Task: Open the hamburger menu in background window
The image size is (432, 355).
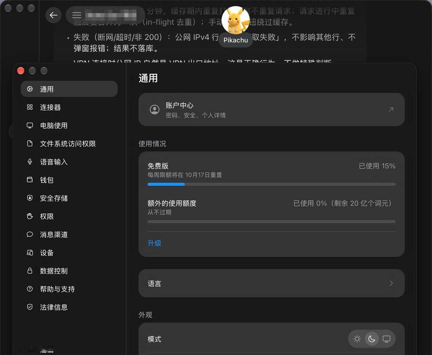Action: tap(77, 15)
